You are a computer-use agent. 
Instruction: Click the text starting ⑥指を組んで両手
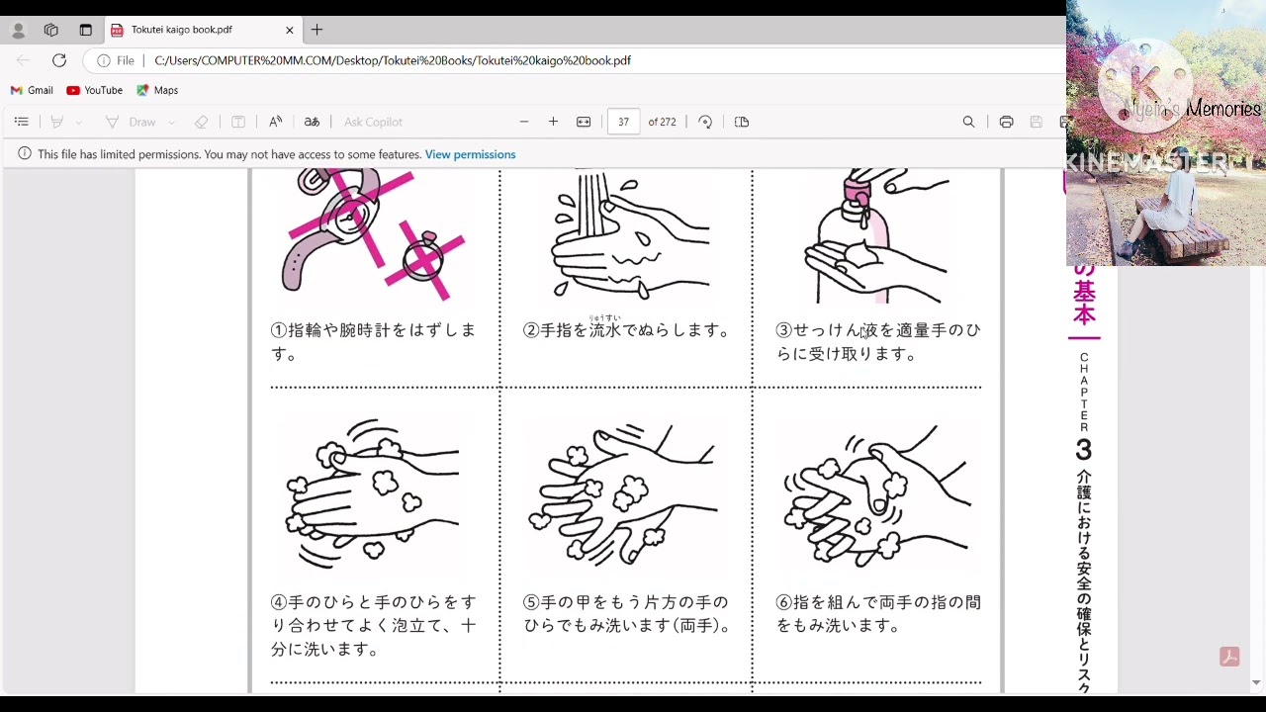click(879, 613)
